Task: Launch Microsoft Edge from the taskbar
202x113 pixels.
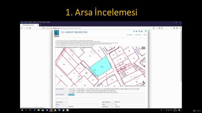Action: coord(34,110)
